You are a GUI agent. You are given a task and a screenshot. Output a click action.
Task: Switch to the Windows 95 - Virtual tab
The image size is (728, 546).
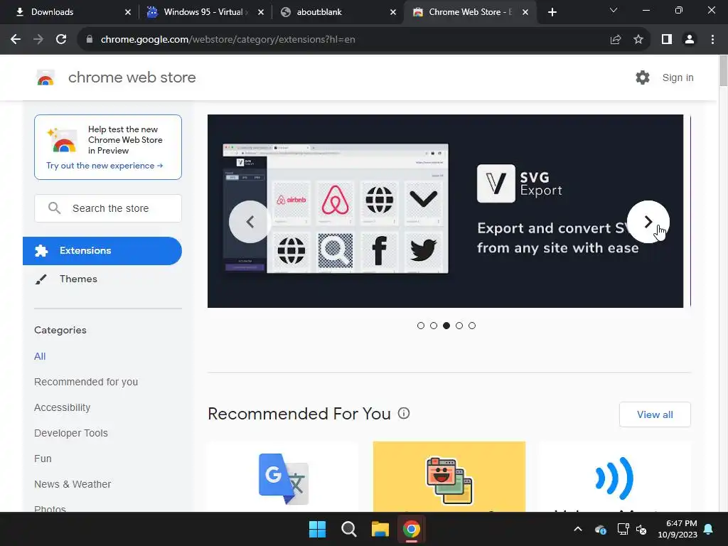coord(204,12)
